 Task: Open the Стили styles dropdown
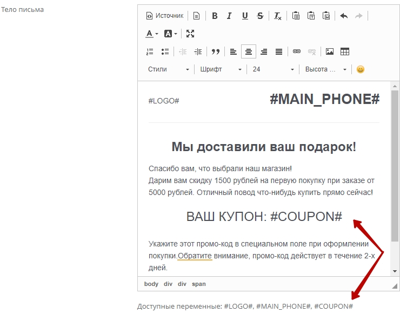(x=169, y=69)
